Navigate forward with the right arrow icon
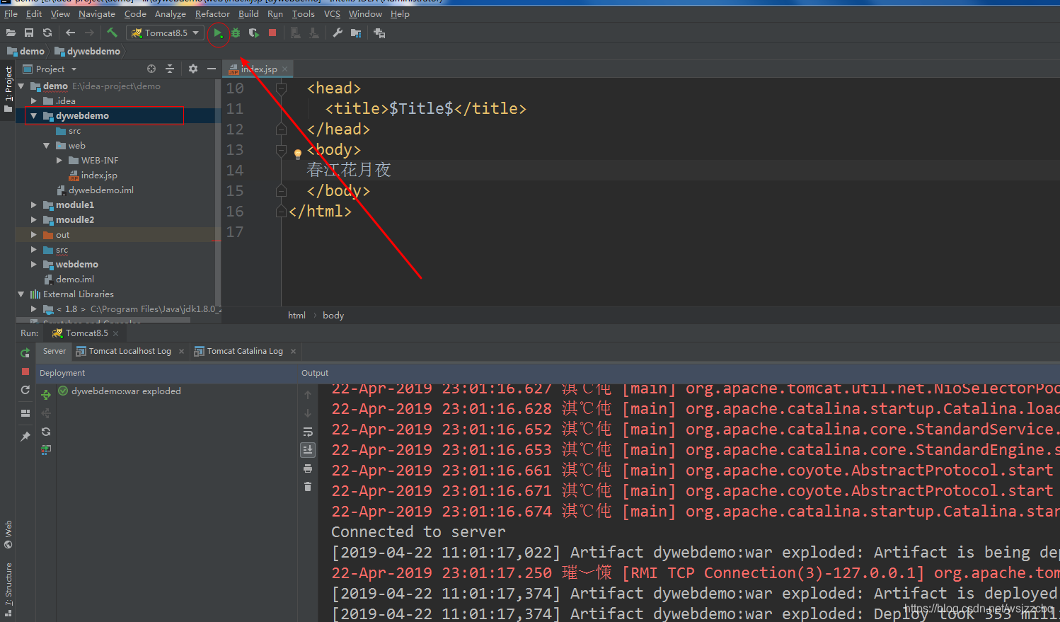Image resolution: width=1060 pixels, height=622 pixels. point(89,33)
